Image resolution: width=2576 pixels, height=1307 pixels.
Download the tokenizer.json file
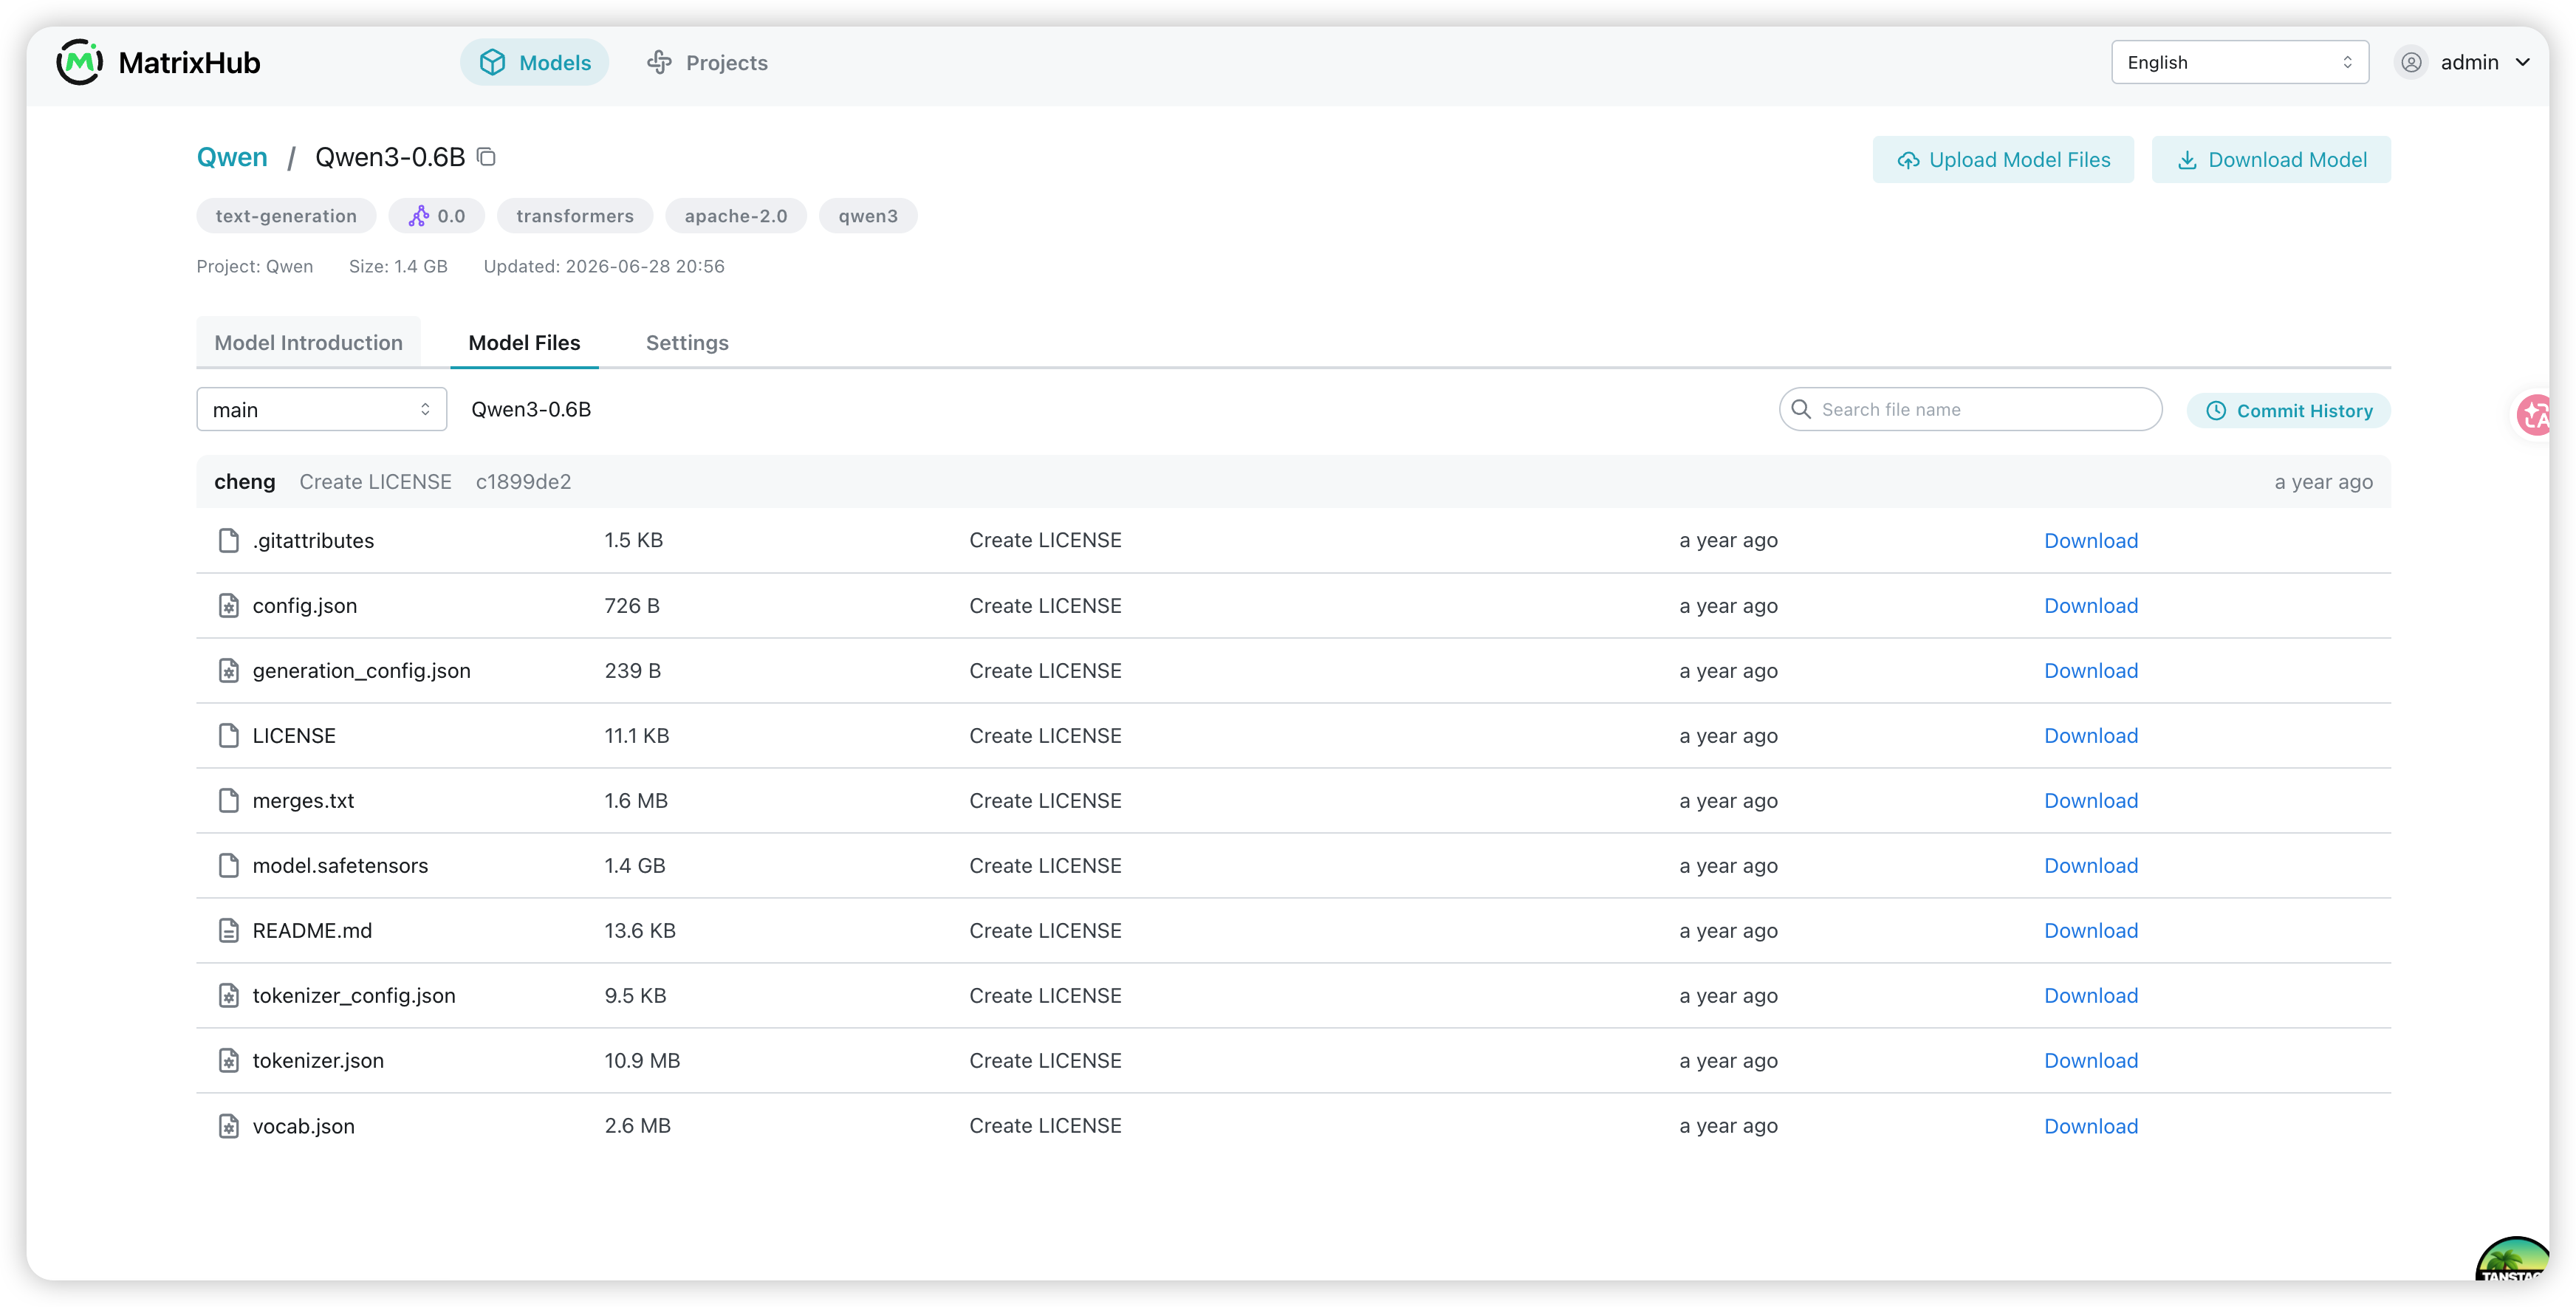2090,1060
